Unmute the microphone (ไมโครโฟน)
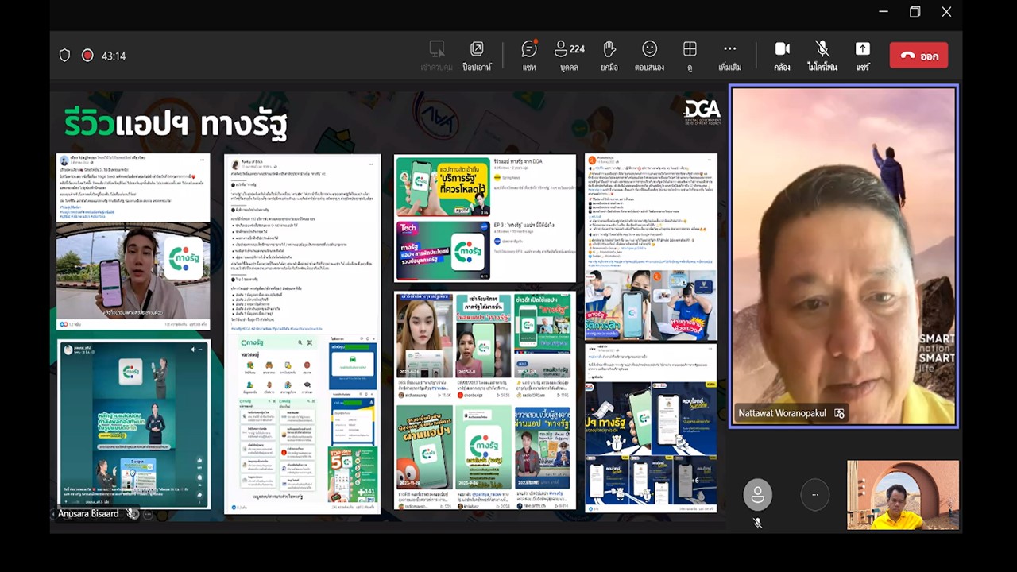The height and width of the screenshot is (572, 1017). pos(822,55)
